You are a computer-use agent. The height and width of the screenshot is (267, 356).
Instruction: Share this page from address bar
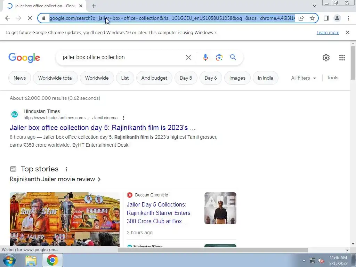(301, 18)
